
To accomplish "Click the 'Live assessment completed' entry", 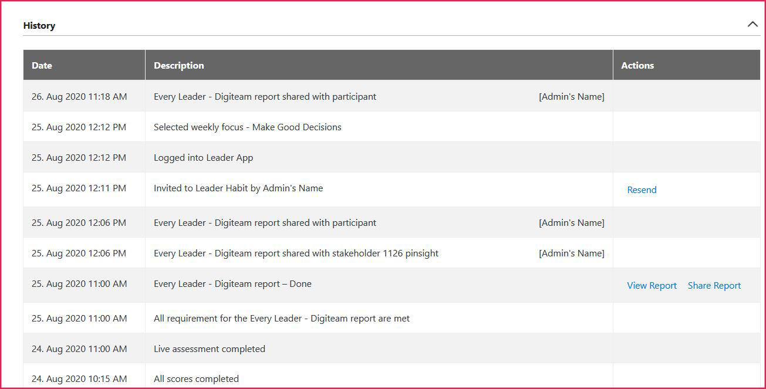I will coord(209,349).
